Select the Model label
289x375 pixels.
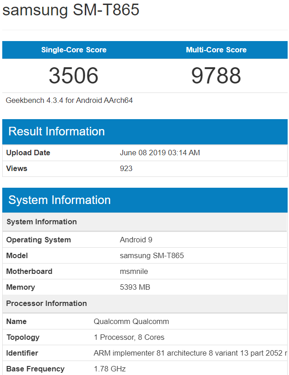pos(17,255)
